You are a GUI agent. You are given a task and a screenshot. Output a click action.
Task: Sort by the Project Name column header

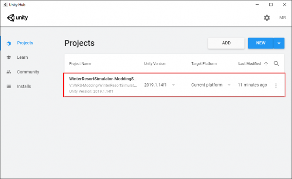coord(80,64)
